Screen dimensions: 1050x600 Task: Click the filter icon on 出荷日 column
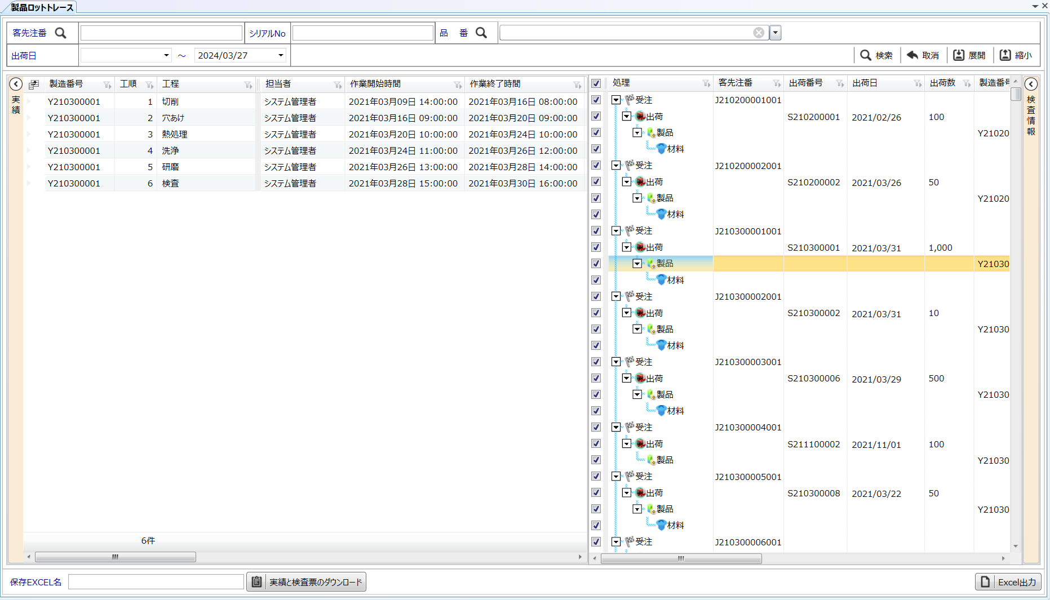click(x=918, y=83)
